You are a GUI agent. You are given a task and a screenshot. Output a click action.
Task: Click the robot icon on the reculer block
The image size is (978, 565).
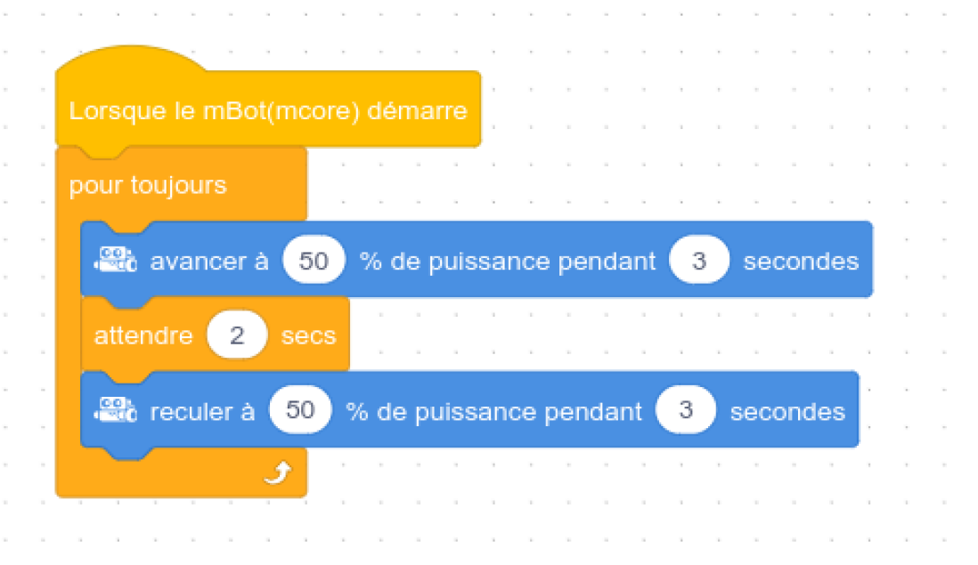click(x=116, y=410)
